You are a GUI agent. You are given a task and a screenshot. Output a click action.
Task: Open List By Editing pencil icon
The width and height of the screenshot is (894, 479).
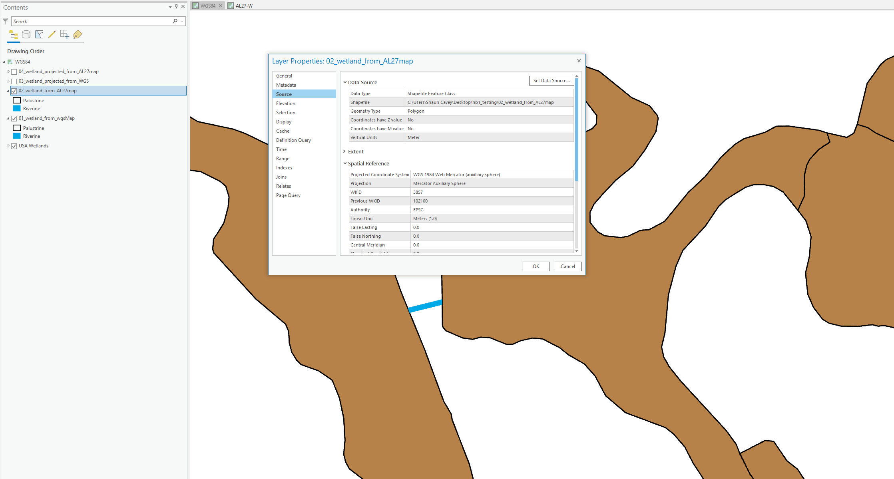tap(52, 35)
